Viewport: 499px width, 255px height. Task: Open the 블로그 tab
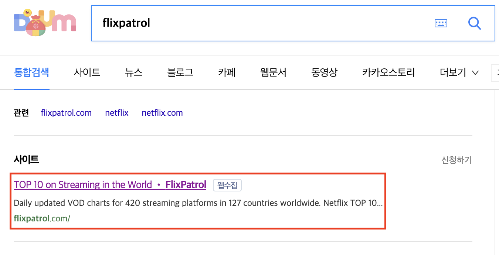point(180,72)
